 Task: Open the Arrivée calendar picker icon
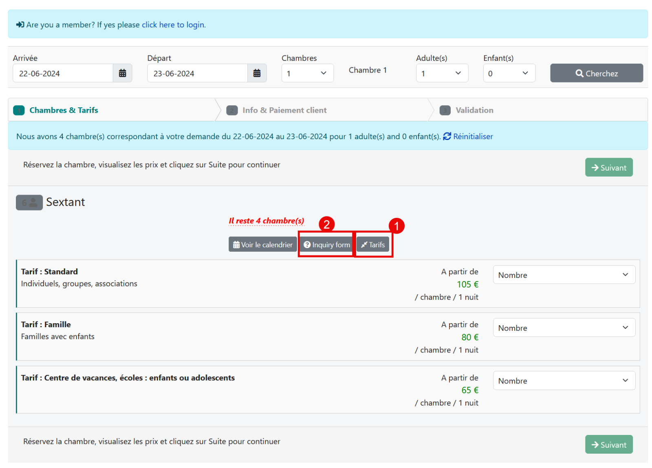pos(122,73)
